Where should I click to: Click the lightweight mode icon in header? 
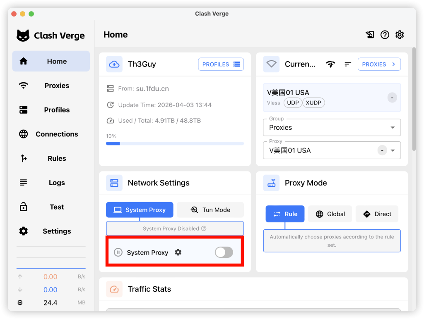(x=370, y=35)
